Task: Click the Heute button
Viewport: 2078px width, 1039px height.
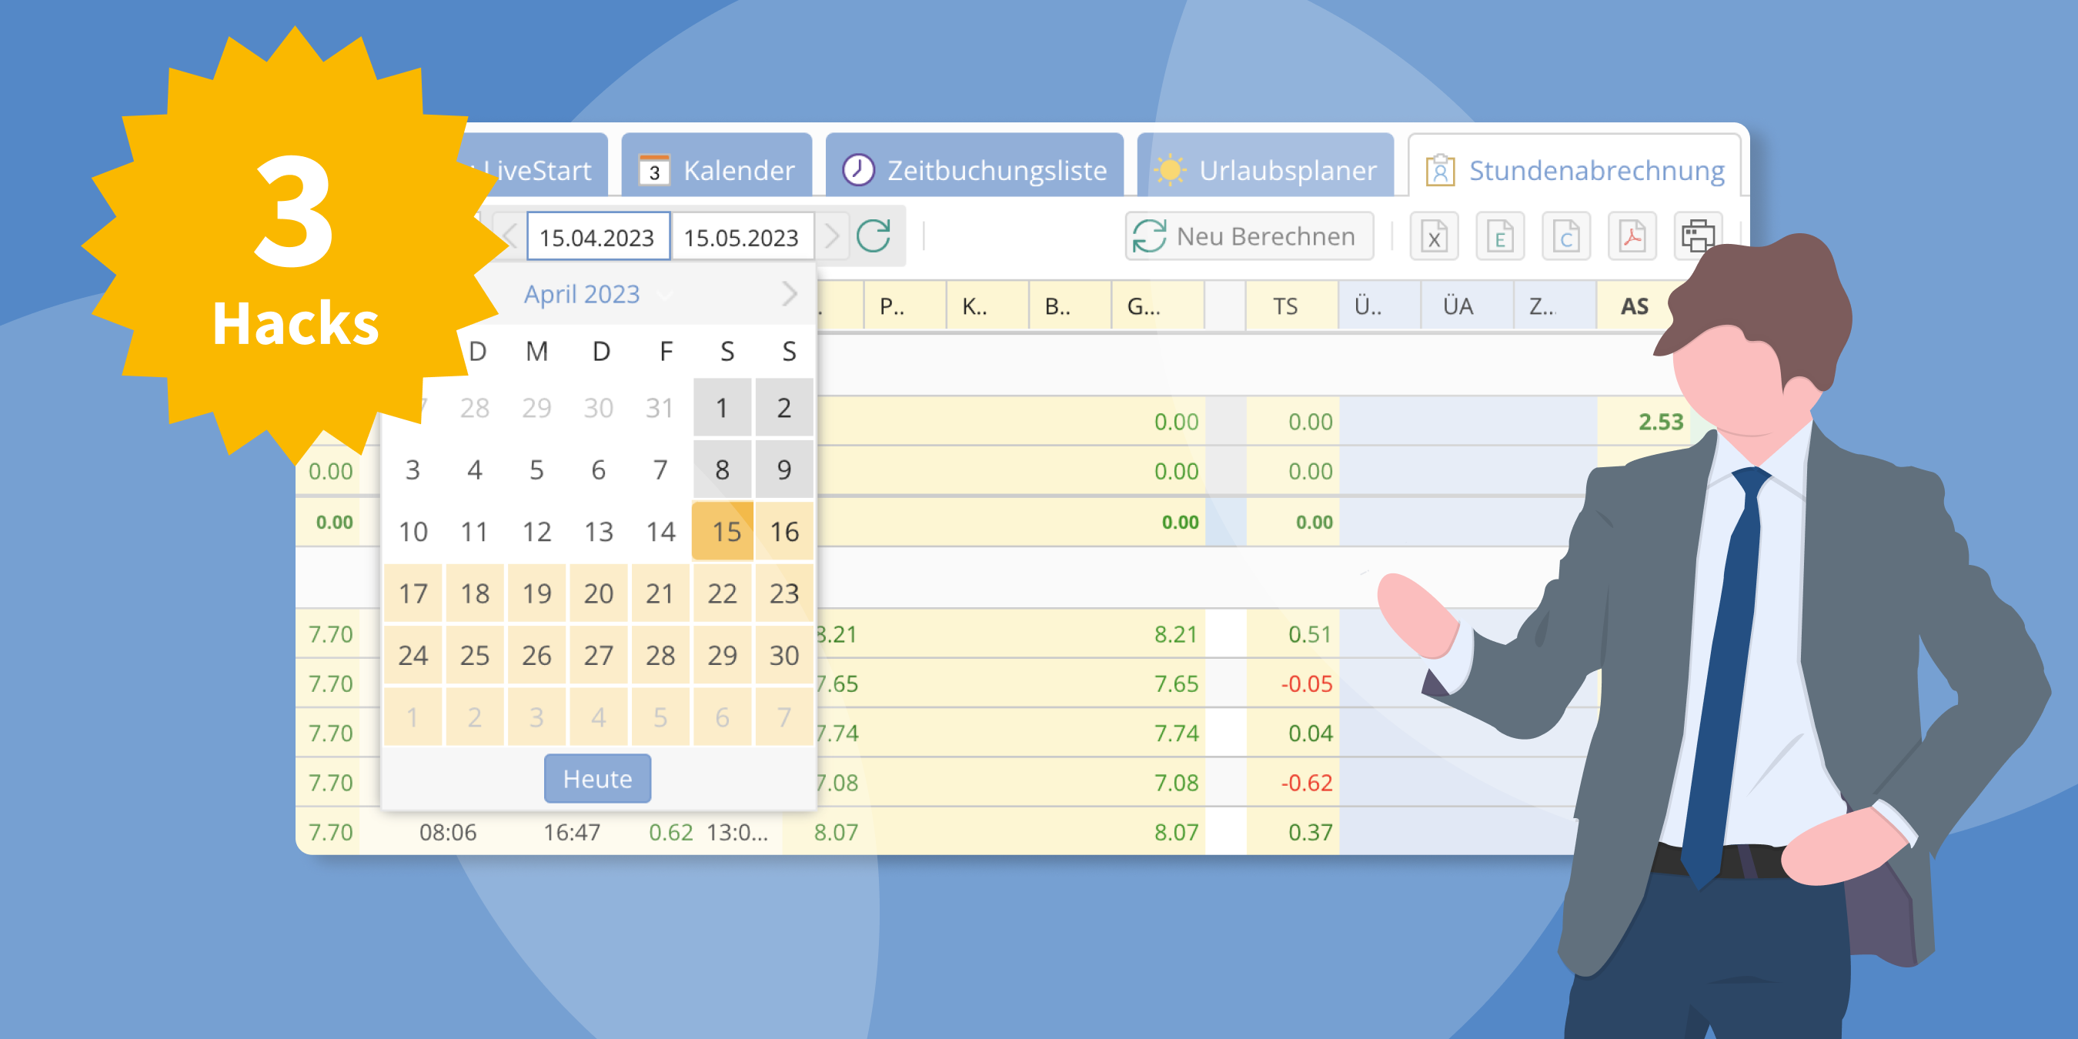Action: [597, 778]
